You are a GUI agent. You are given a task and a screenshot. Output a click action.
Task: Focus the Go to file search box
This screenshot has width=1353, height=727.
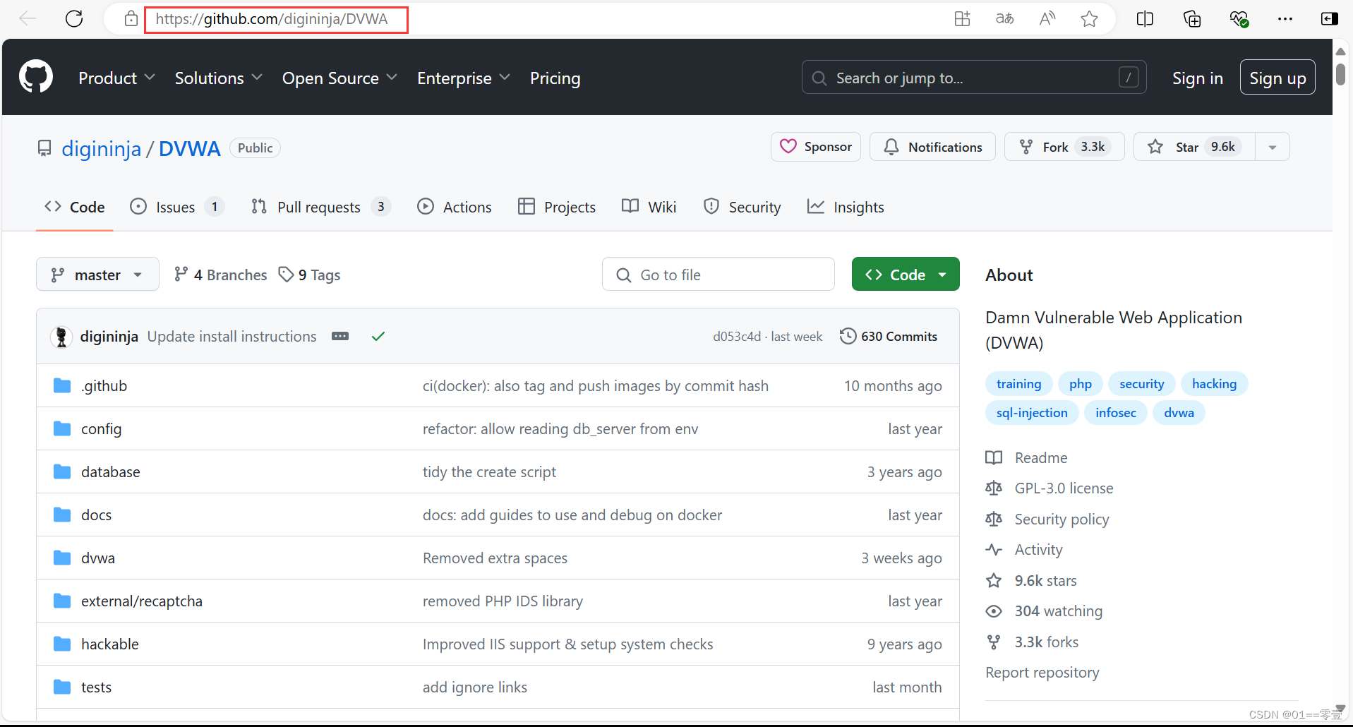point(718,274)
